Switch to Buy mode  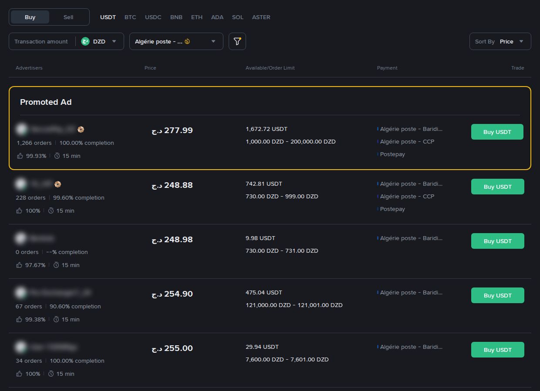point(30,17)
